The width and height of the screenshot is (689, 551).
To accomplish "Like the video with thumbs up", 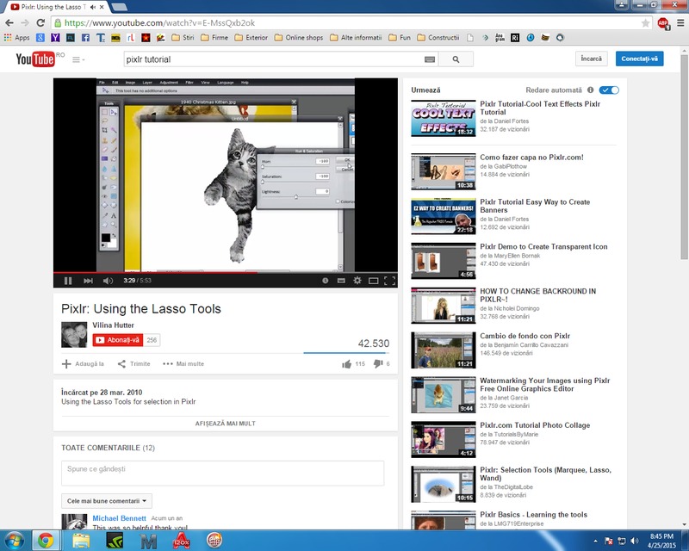I will 347,364.
